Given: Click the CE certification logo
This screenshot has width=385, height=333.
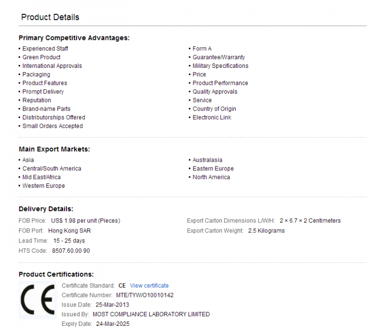Looking at the screenshot, I should click(38, 300).
